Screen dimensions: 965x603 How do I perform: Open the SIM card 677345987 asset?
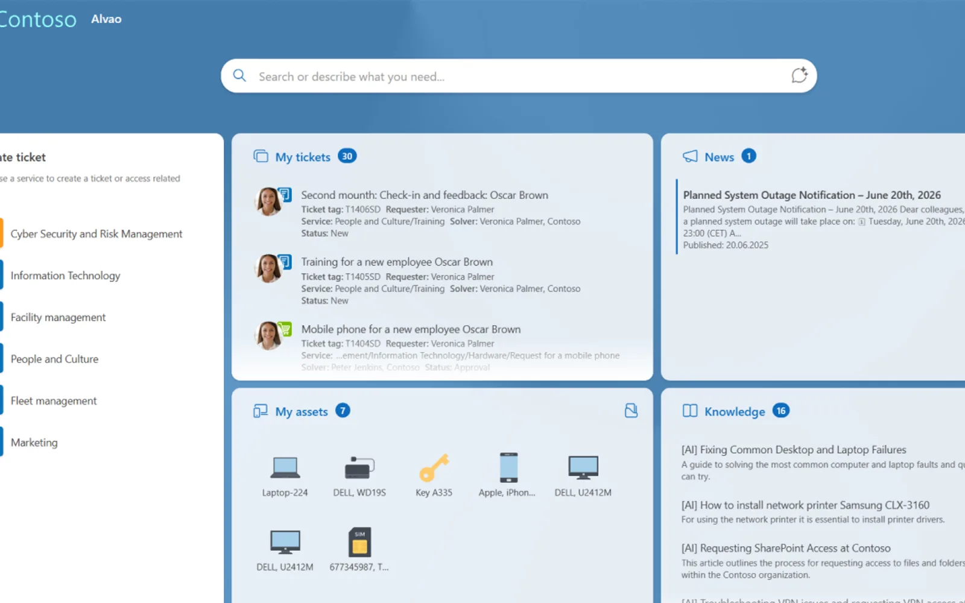pyautogui.click(x=359, y=550)
